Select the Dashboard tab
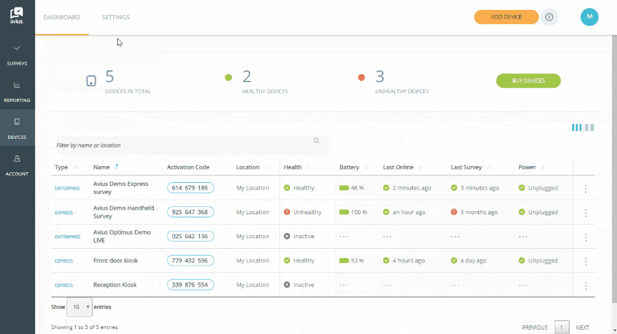Image resolution: width=617 pixels, height=334 pixels. coord(62,17)
